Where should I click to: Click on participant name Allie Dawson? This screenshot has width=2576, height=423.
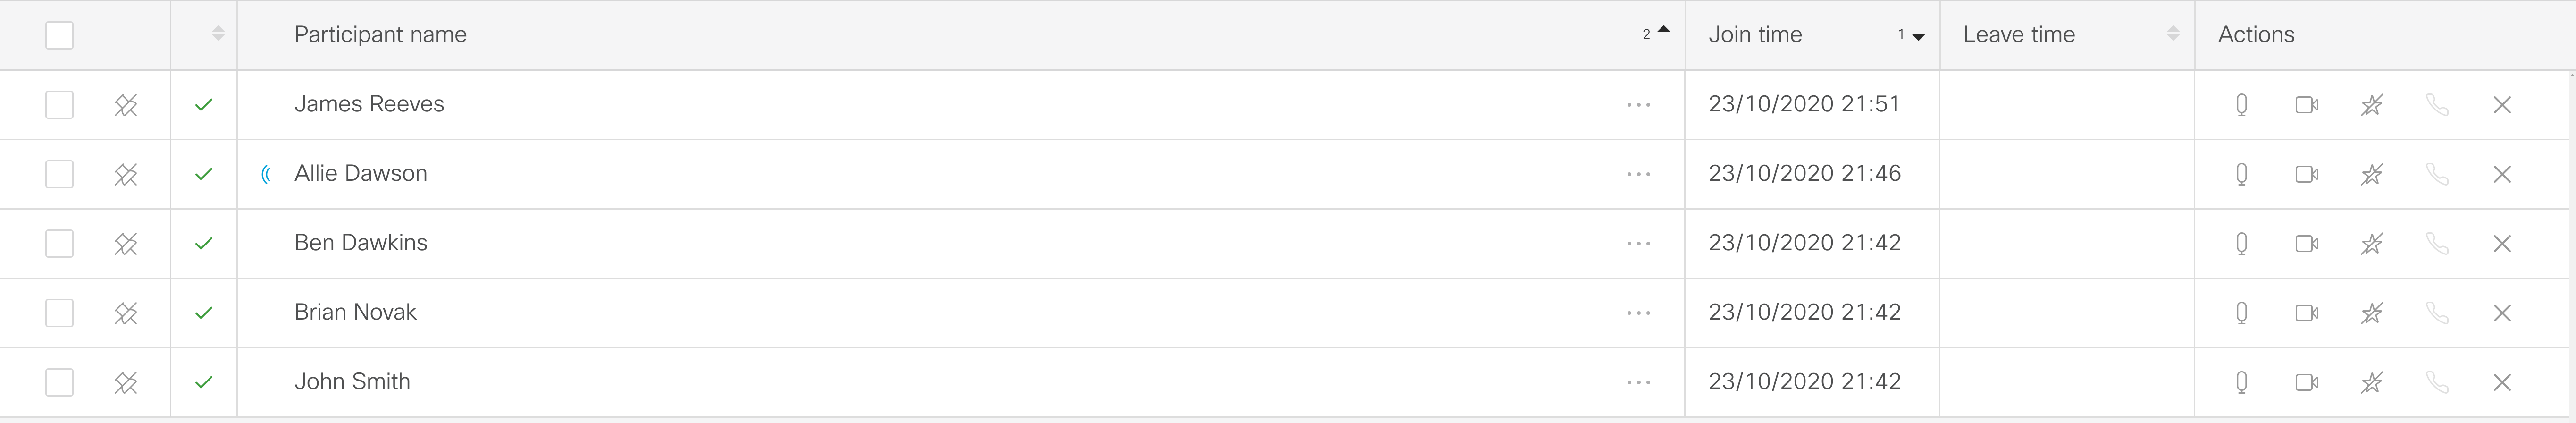coord(360,173)
